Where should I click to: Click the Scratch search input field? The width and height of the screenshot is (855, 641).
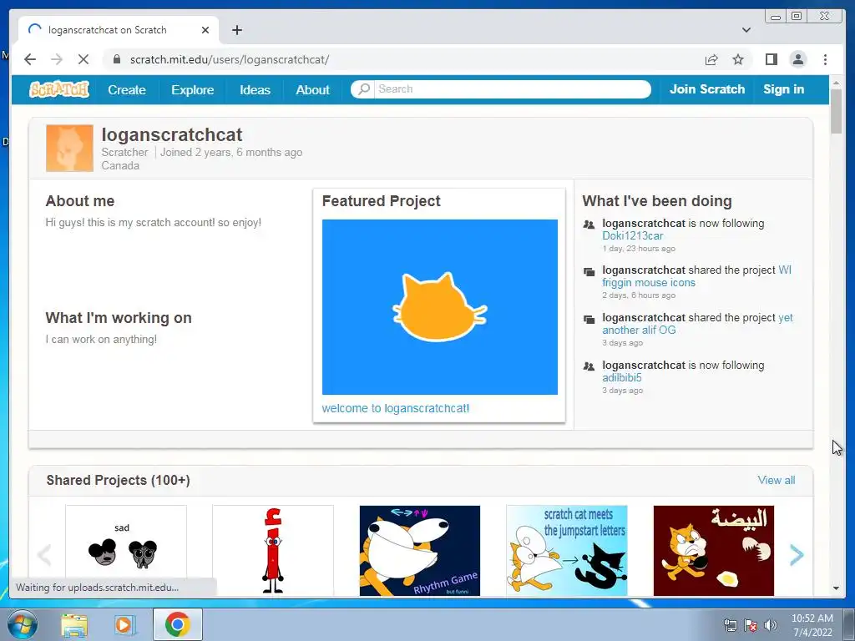512,88
